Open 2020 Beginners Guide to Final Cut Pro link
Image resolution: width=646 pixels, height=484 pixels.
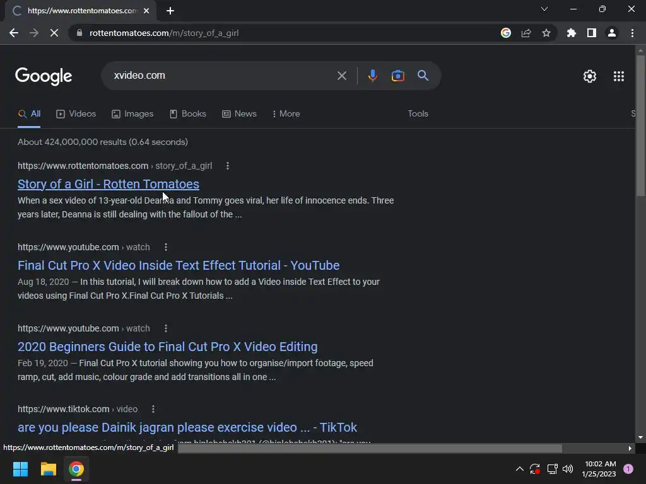coord(167,347)
